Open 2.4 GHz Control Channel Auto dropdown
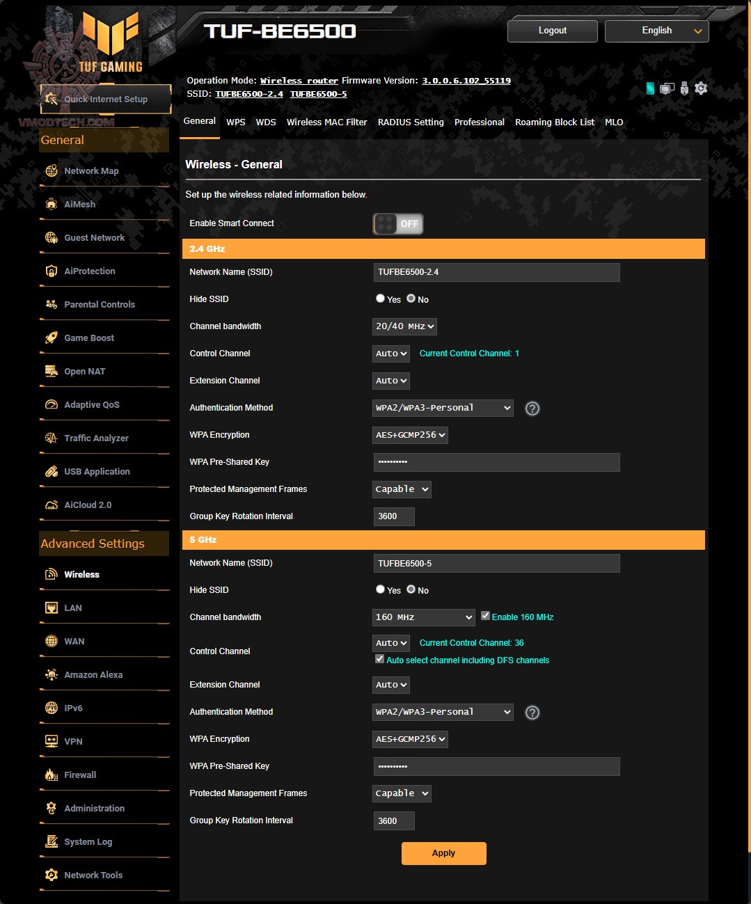 [x=391, y=354]
